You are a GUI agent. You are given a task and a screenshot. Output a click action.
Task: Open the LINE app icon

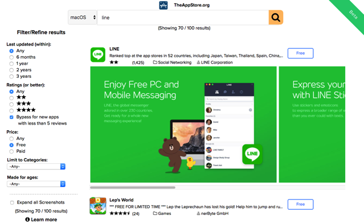(x=98, y=55)
